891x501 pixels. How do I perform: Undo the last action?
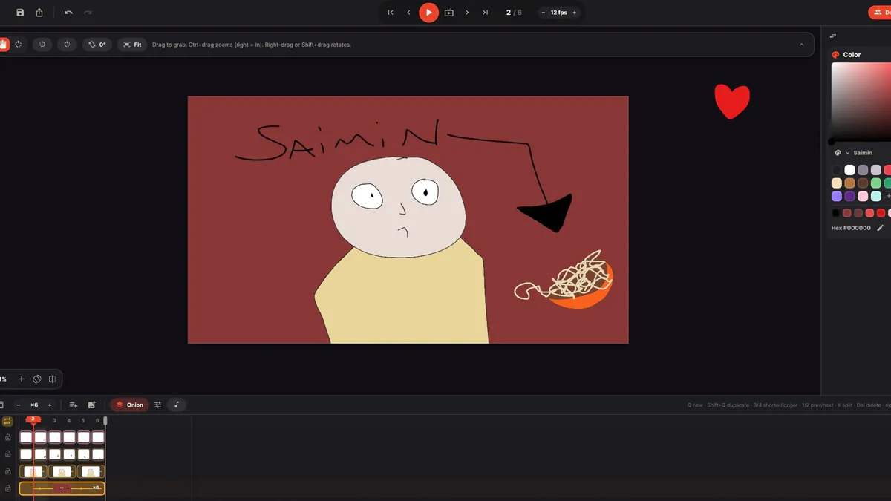pyautogui.click(x=68, y=13)
